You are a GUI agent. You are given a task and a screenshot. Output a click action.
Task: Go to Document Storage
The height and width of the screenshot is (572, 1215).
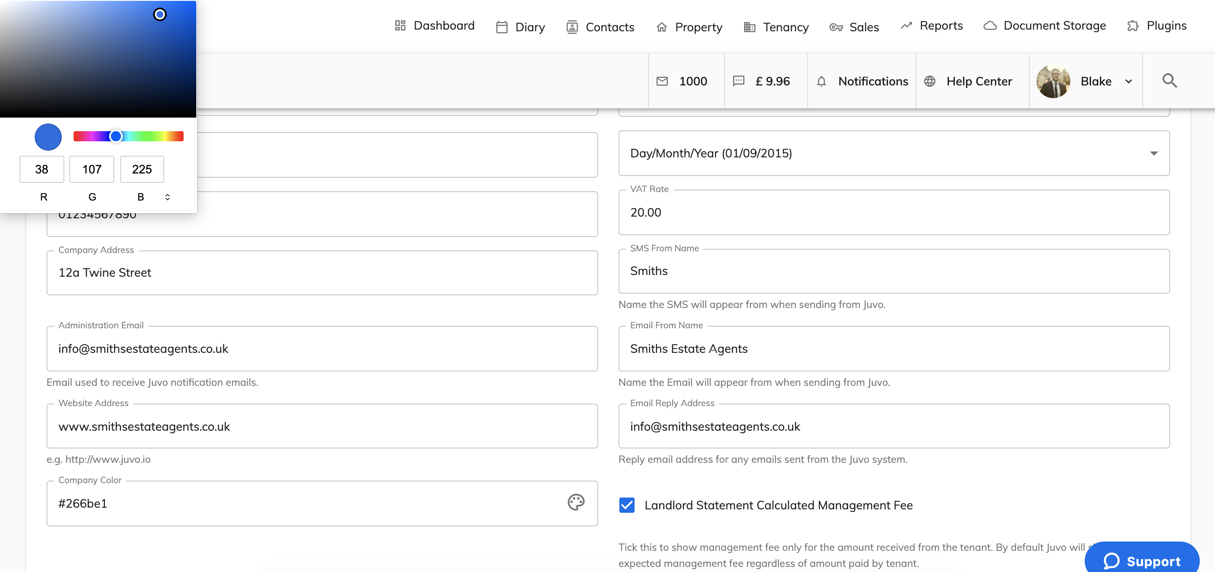tap(1045, 25)
